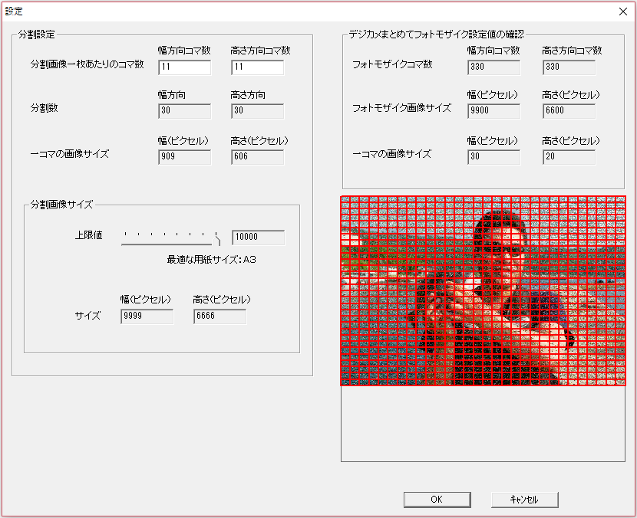The image size is (637, 518).
Task: Click the right-panel 一コマ height field showing 20
Action: (569, 156)
